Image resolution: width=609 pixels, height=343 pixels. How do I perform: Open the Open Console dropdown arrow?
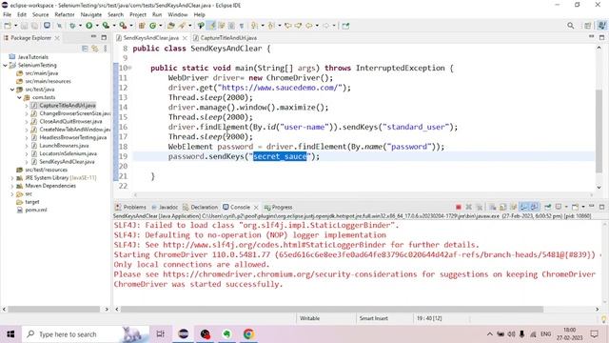click(583, 207)
